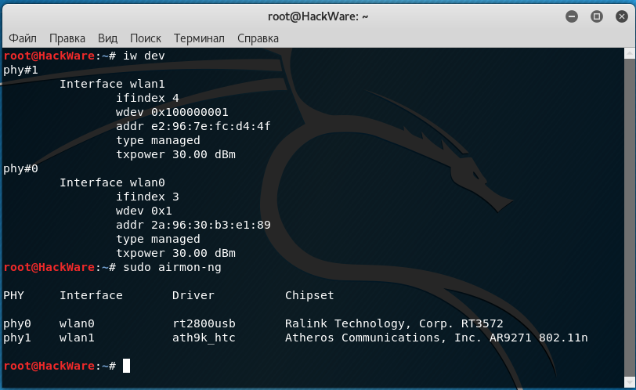Click 'wlan0' in the airmon-ng table

(77, 323)
